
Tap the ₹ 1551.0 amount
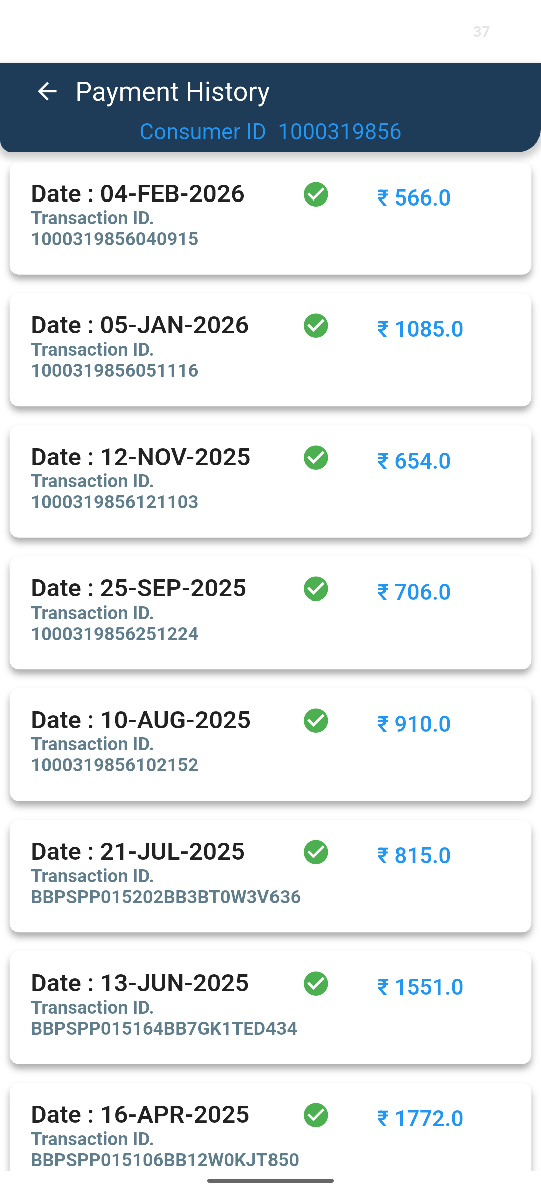pos(420,987)
